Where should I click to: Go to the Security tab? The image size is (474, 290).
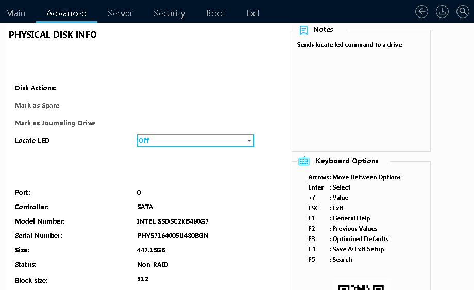point(170,13)
